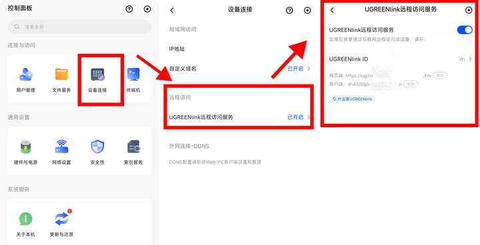Expand 自定义域名 row chevron
480x245 pixels.
pyautogui.click(x=309, y=69)
